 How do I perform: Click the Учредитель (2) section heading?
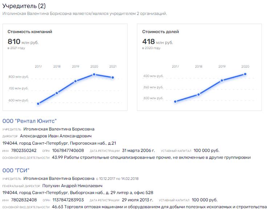click(24, 6)
